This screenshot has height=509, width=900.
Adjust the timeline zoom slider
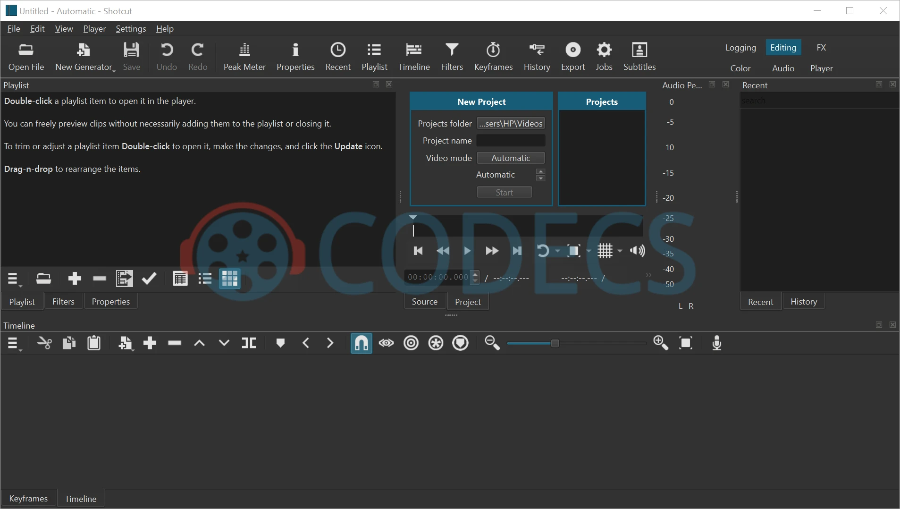click(x=555, y=343)
